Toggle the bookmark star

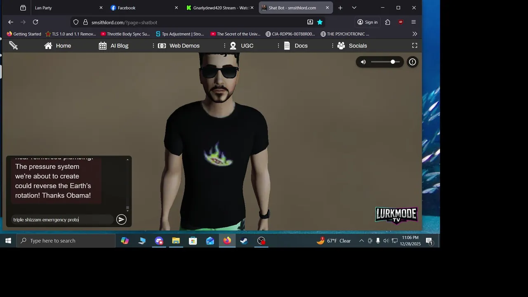320,22
